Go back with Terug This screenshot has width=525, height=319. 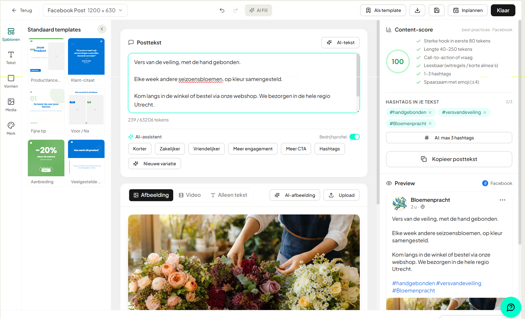click(x=22, y=10)
